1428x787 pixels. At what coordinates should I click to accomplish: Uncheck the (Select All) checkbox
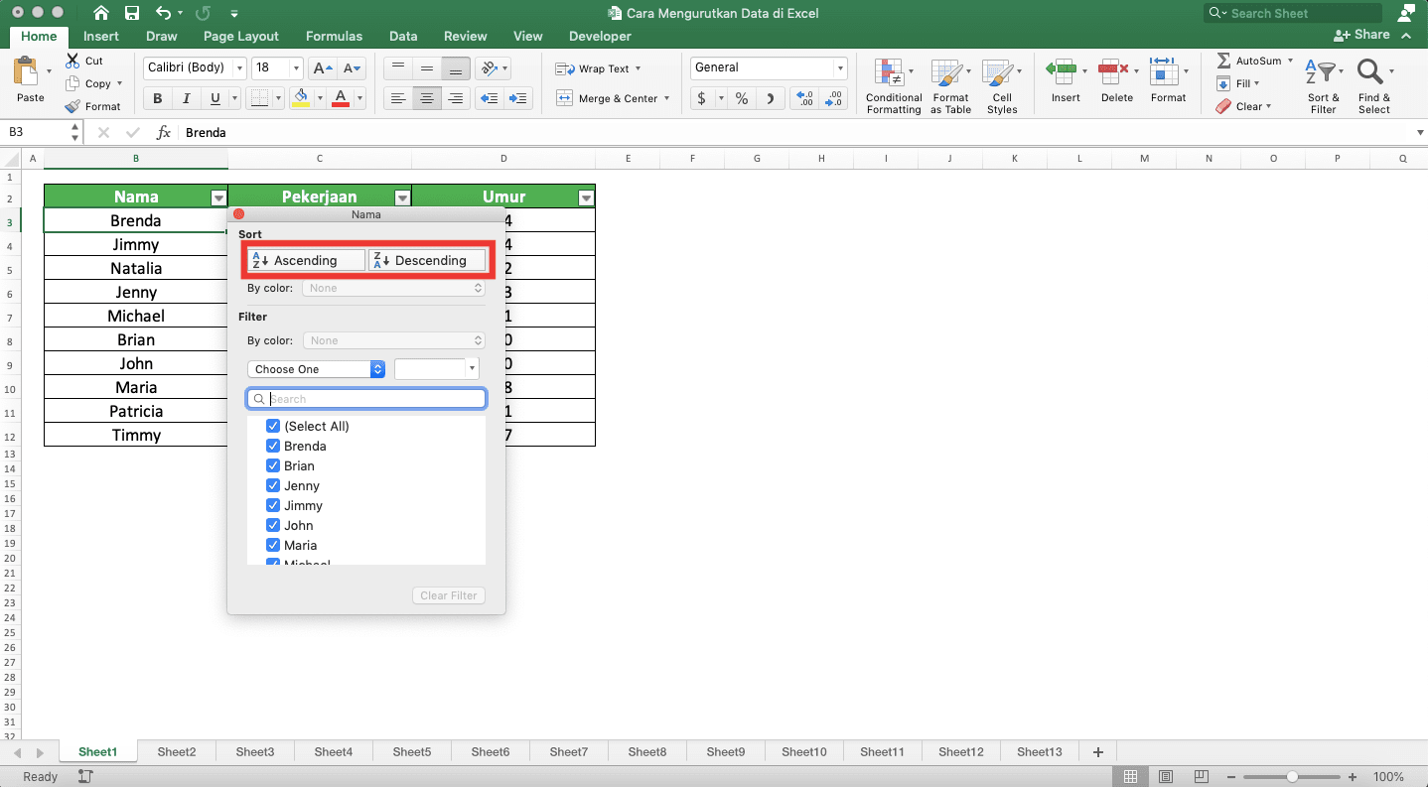click(273, 426)
